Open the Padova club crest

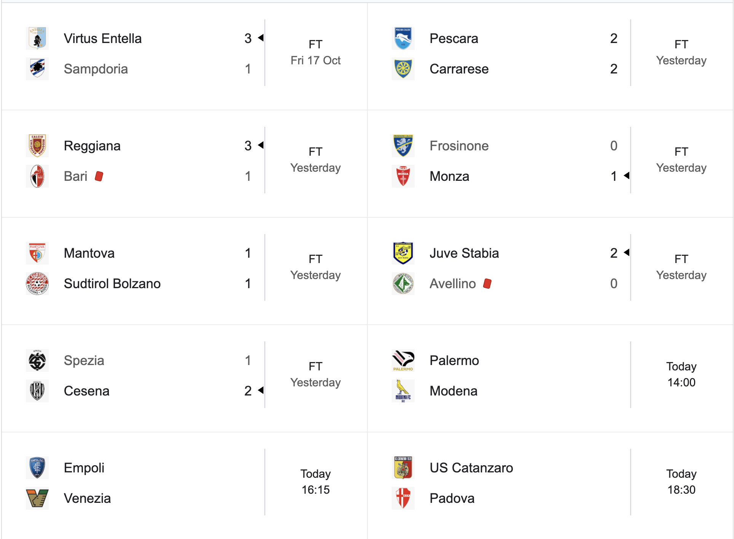[403, 499]
